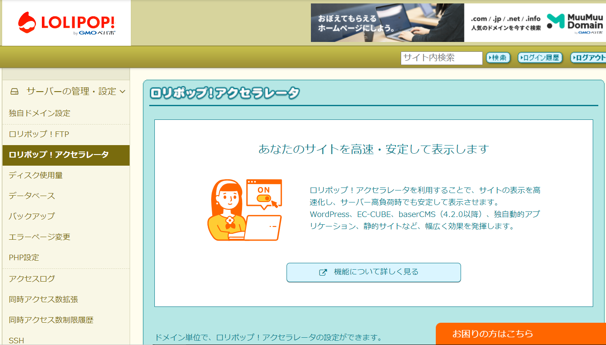Open データベース
This screenshot has height=345, width=606.
32,196
